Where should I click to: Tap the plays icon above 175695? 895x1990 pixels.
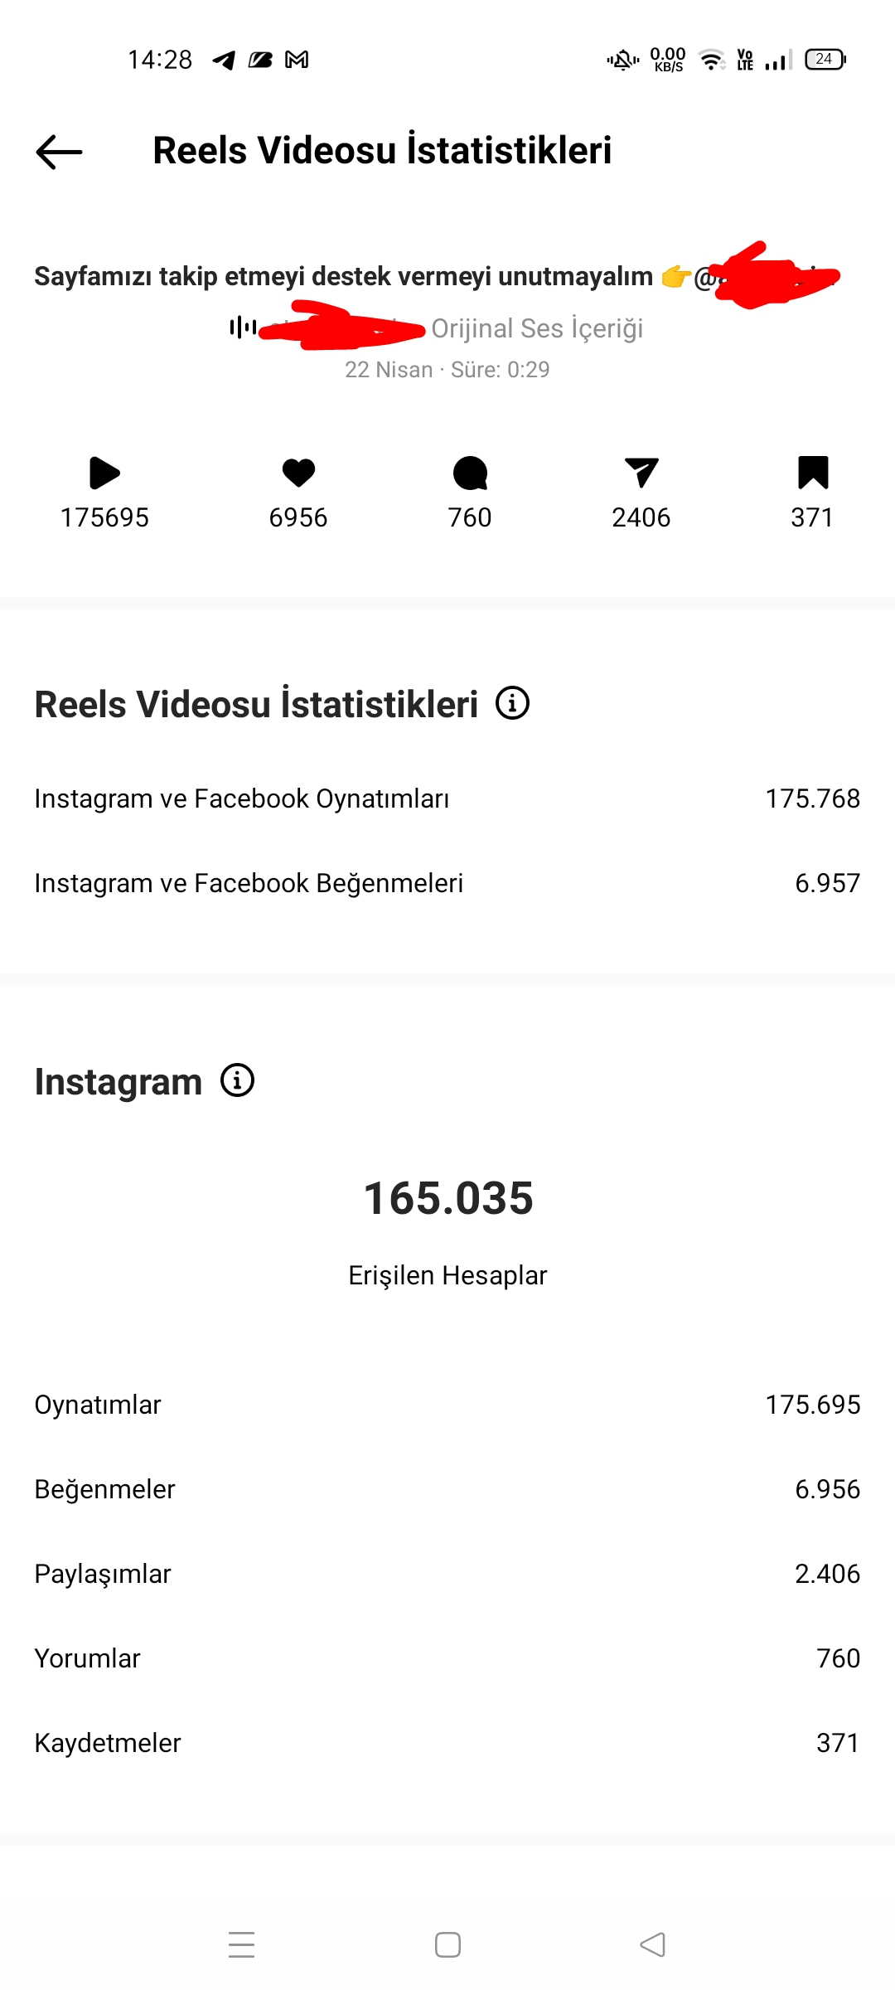tap(104, 473)
